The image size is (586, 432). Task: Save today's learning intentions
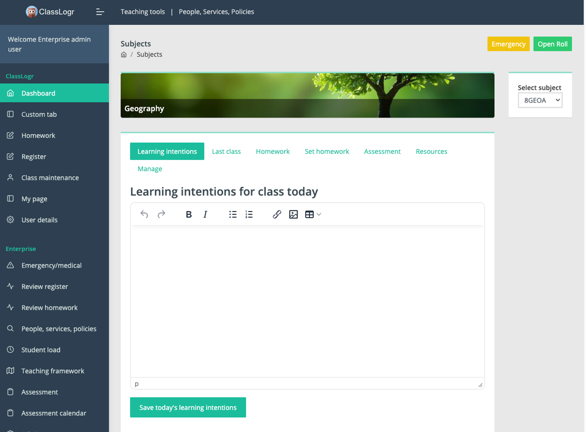(188, 408)
